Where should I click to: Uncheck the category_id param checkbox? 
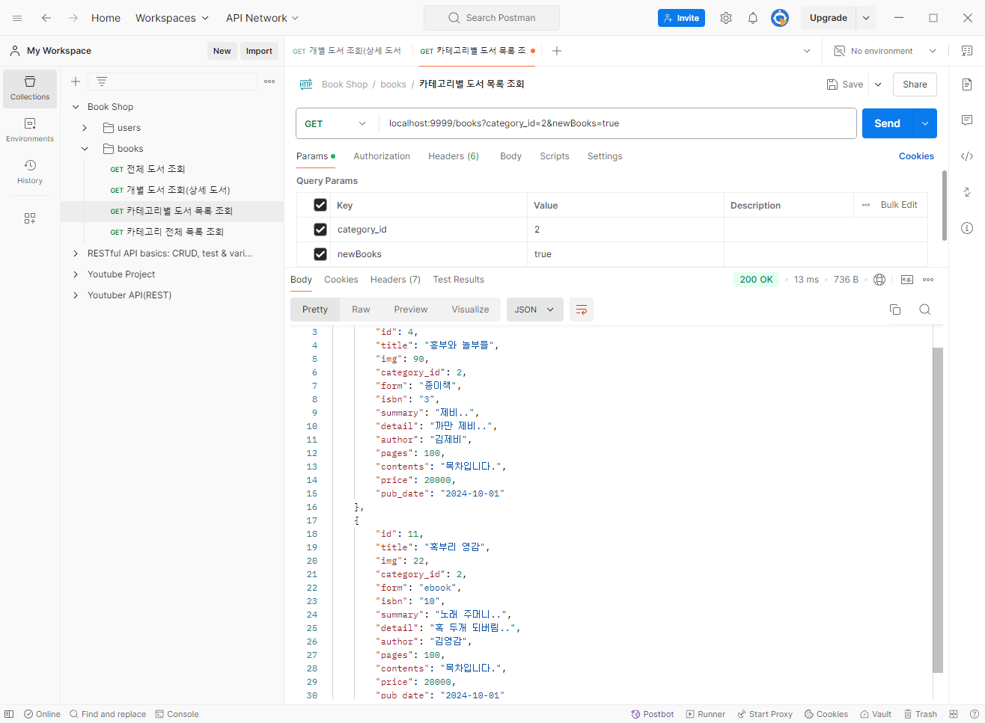point(320,230)
